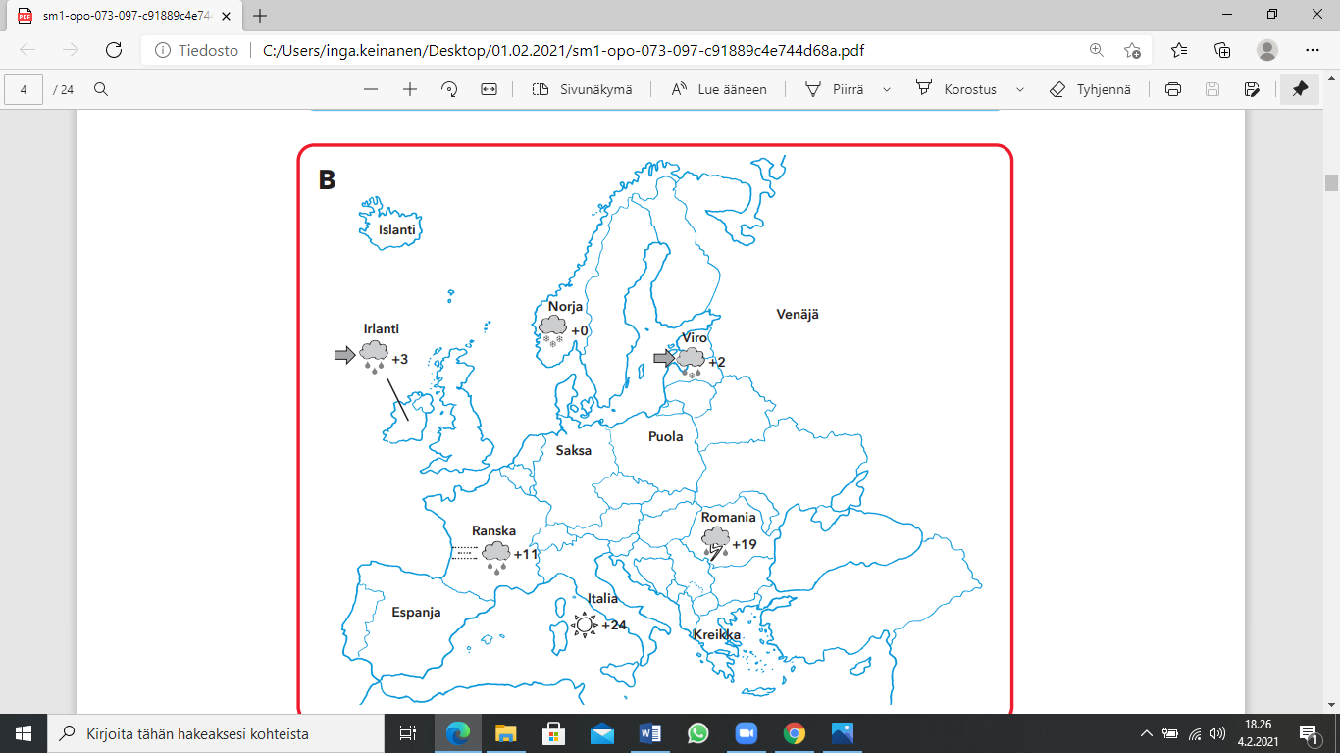Click Saksa label on map
Screen dimensions: 1340x753
tap(574, 451)
